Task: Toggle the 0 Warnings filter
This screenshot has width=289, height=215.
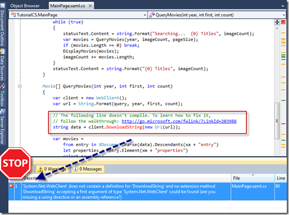Action: tap(52, 169)
